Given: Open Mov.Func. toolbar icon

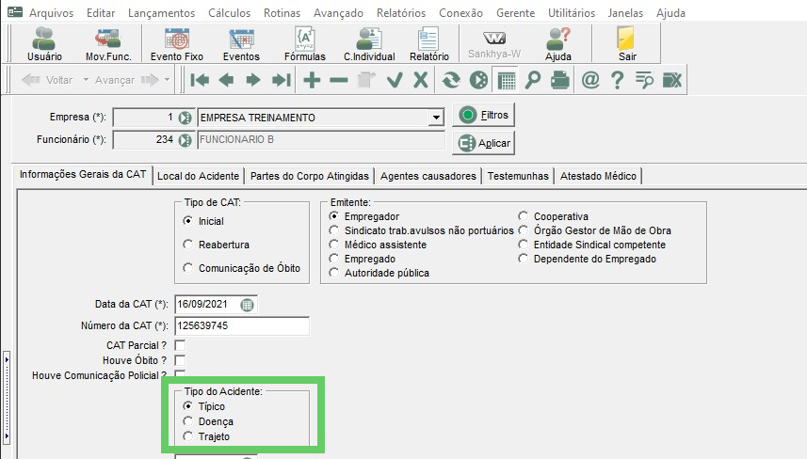Looking at the screenshot, I should click(x=108, y=44).
